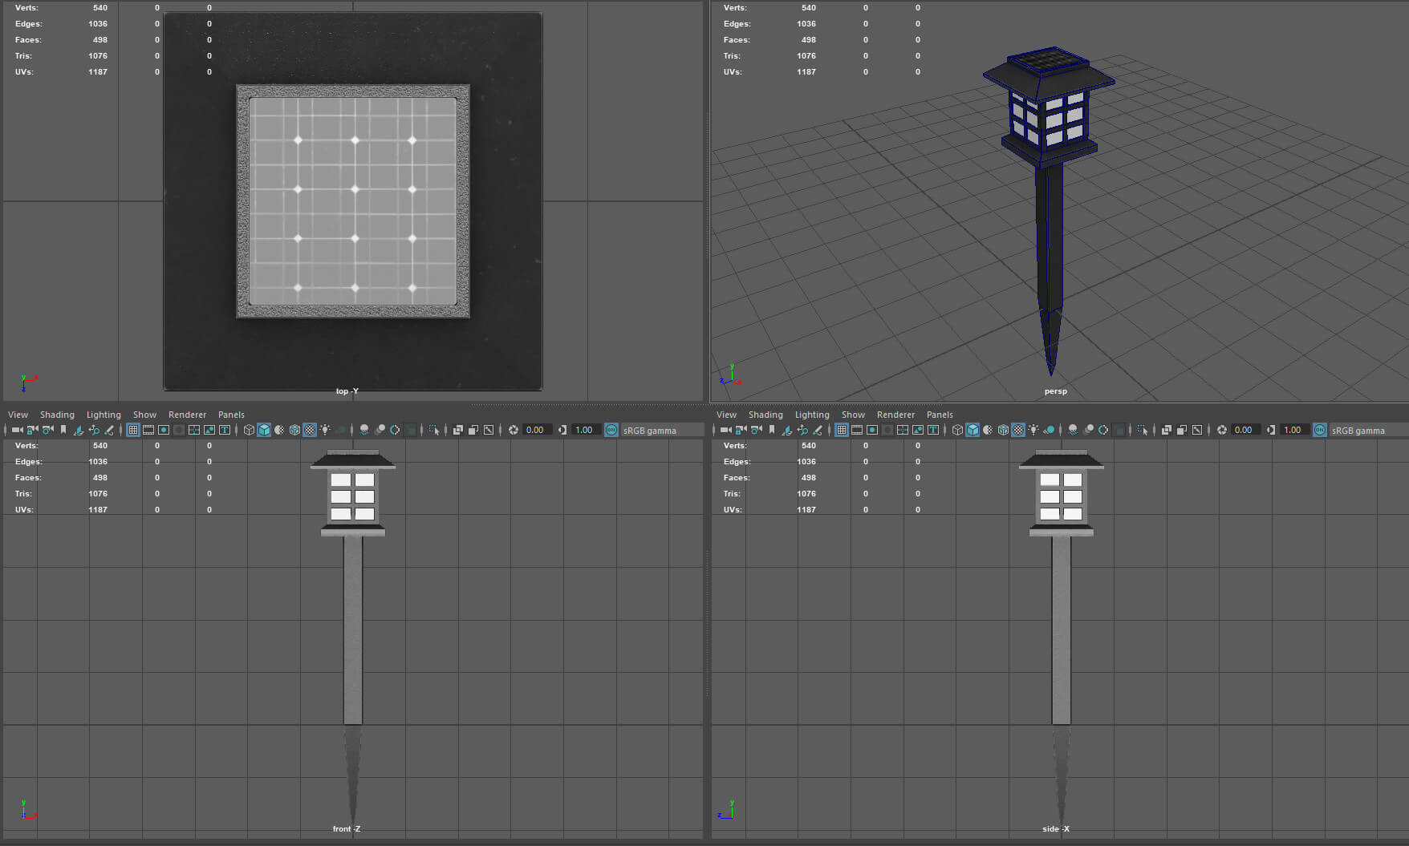This screenshot has width=1409, height=846.
Task: Switch to Wireframe shading in front panel toolbar
Action: point(249,430)
